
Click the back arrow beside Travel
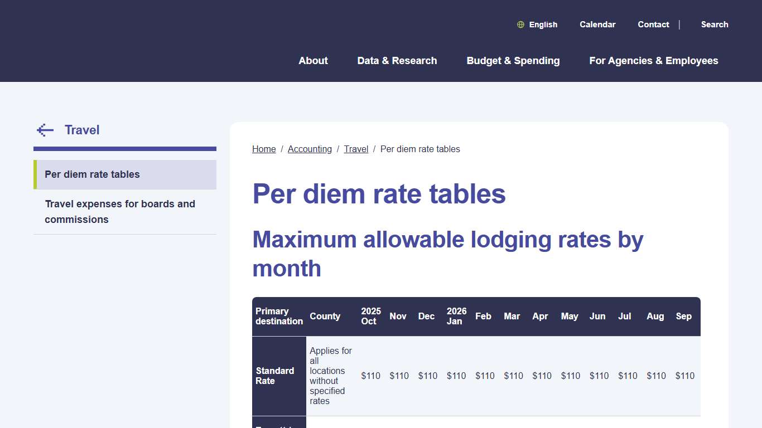tap(45, 130)
